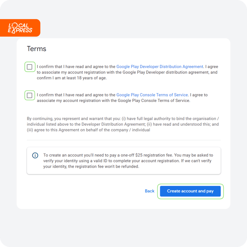Click the 'agree to this Agreement on behalf' line
This screenshot has width=247, height=247.
coord(88,130)
